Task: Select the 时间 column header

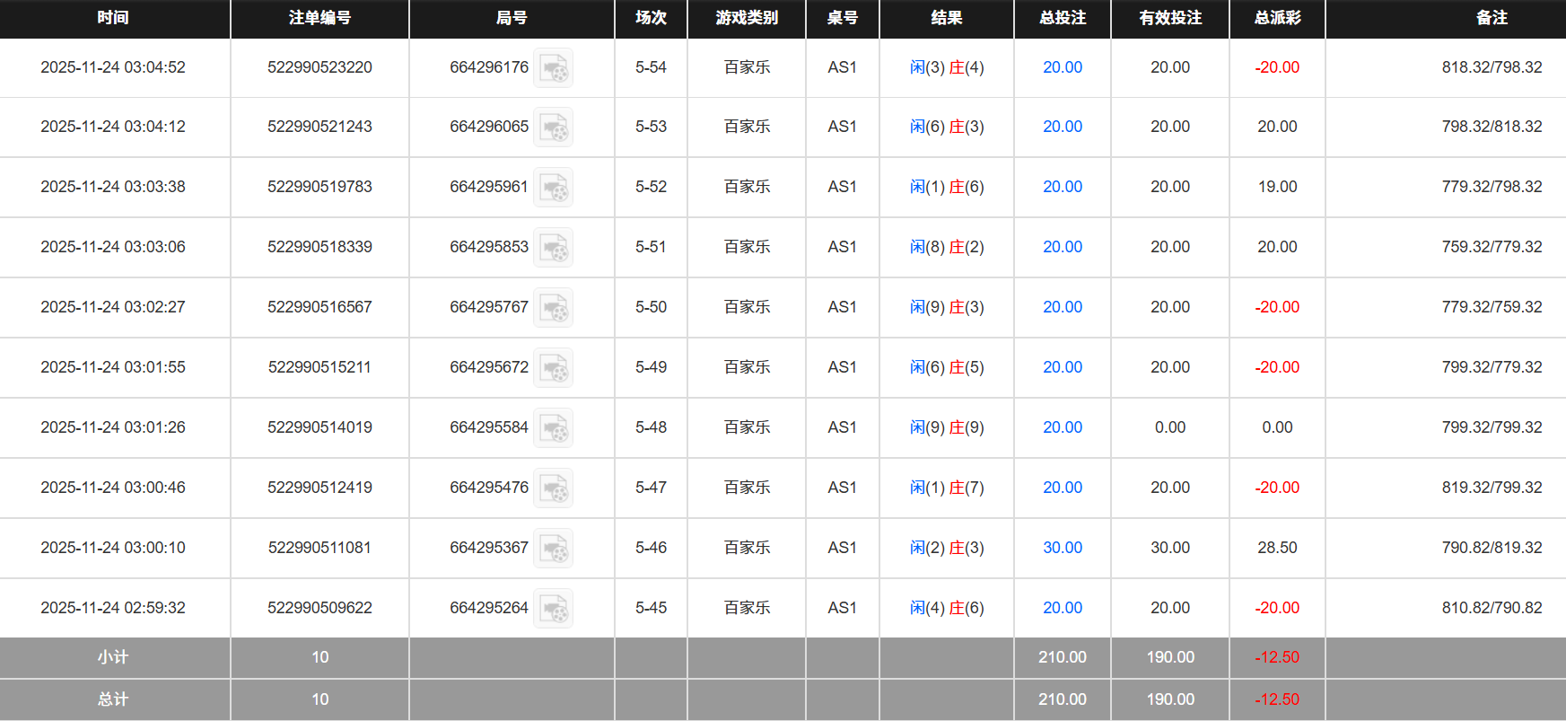Action: click(113, 18)
